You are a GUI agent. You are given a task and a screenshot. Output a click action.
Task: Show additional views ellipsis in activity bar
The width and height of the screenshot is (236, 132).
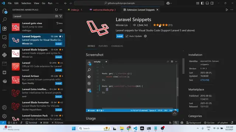[x=4, y=90]
